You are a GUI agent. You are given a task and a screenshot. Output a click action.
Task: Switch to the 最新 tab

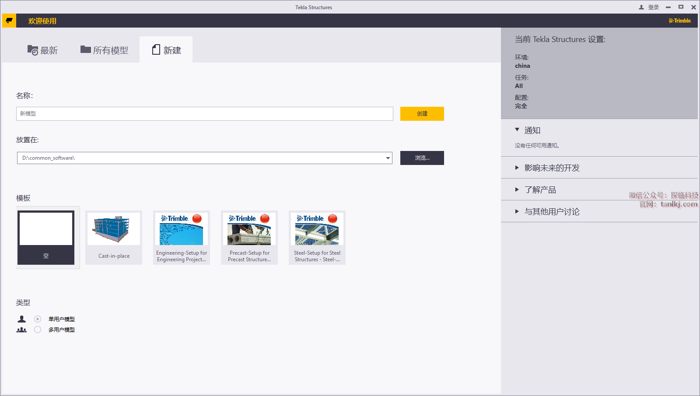click(43, 50)
